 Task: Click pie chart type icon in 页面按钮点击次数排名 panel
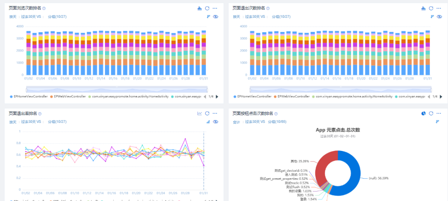click(424, 113)
